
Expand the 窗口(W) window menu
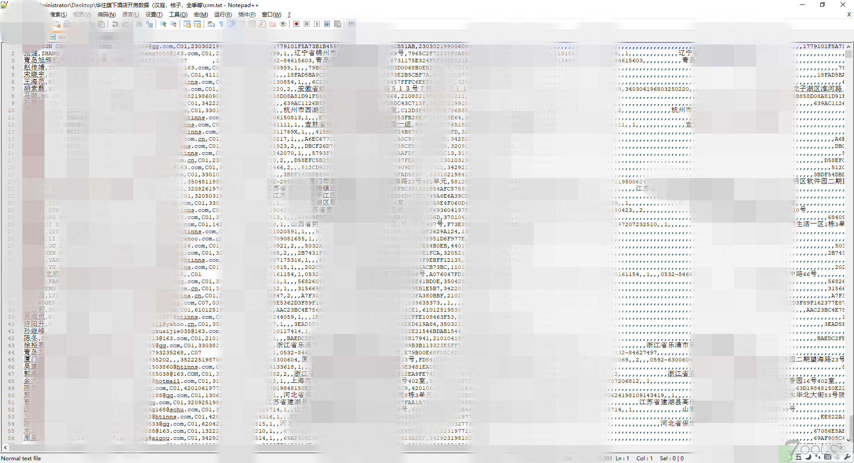271,15
